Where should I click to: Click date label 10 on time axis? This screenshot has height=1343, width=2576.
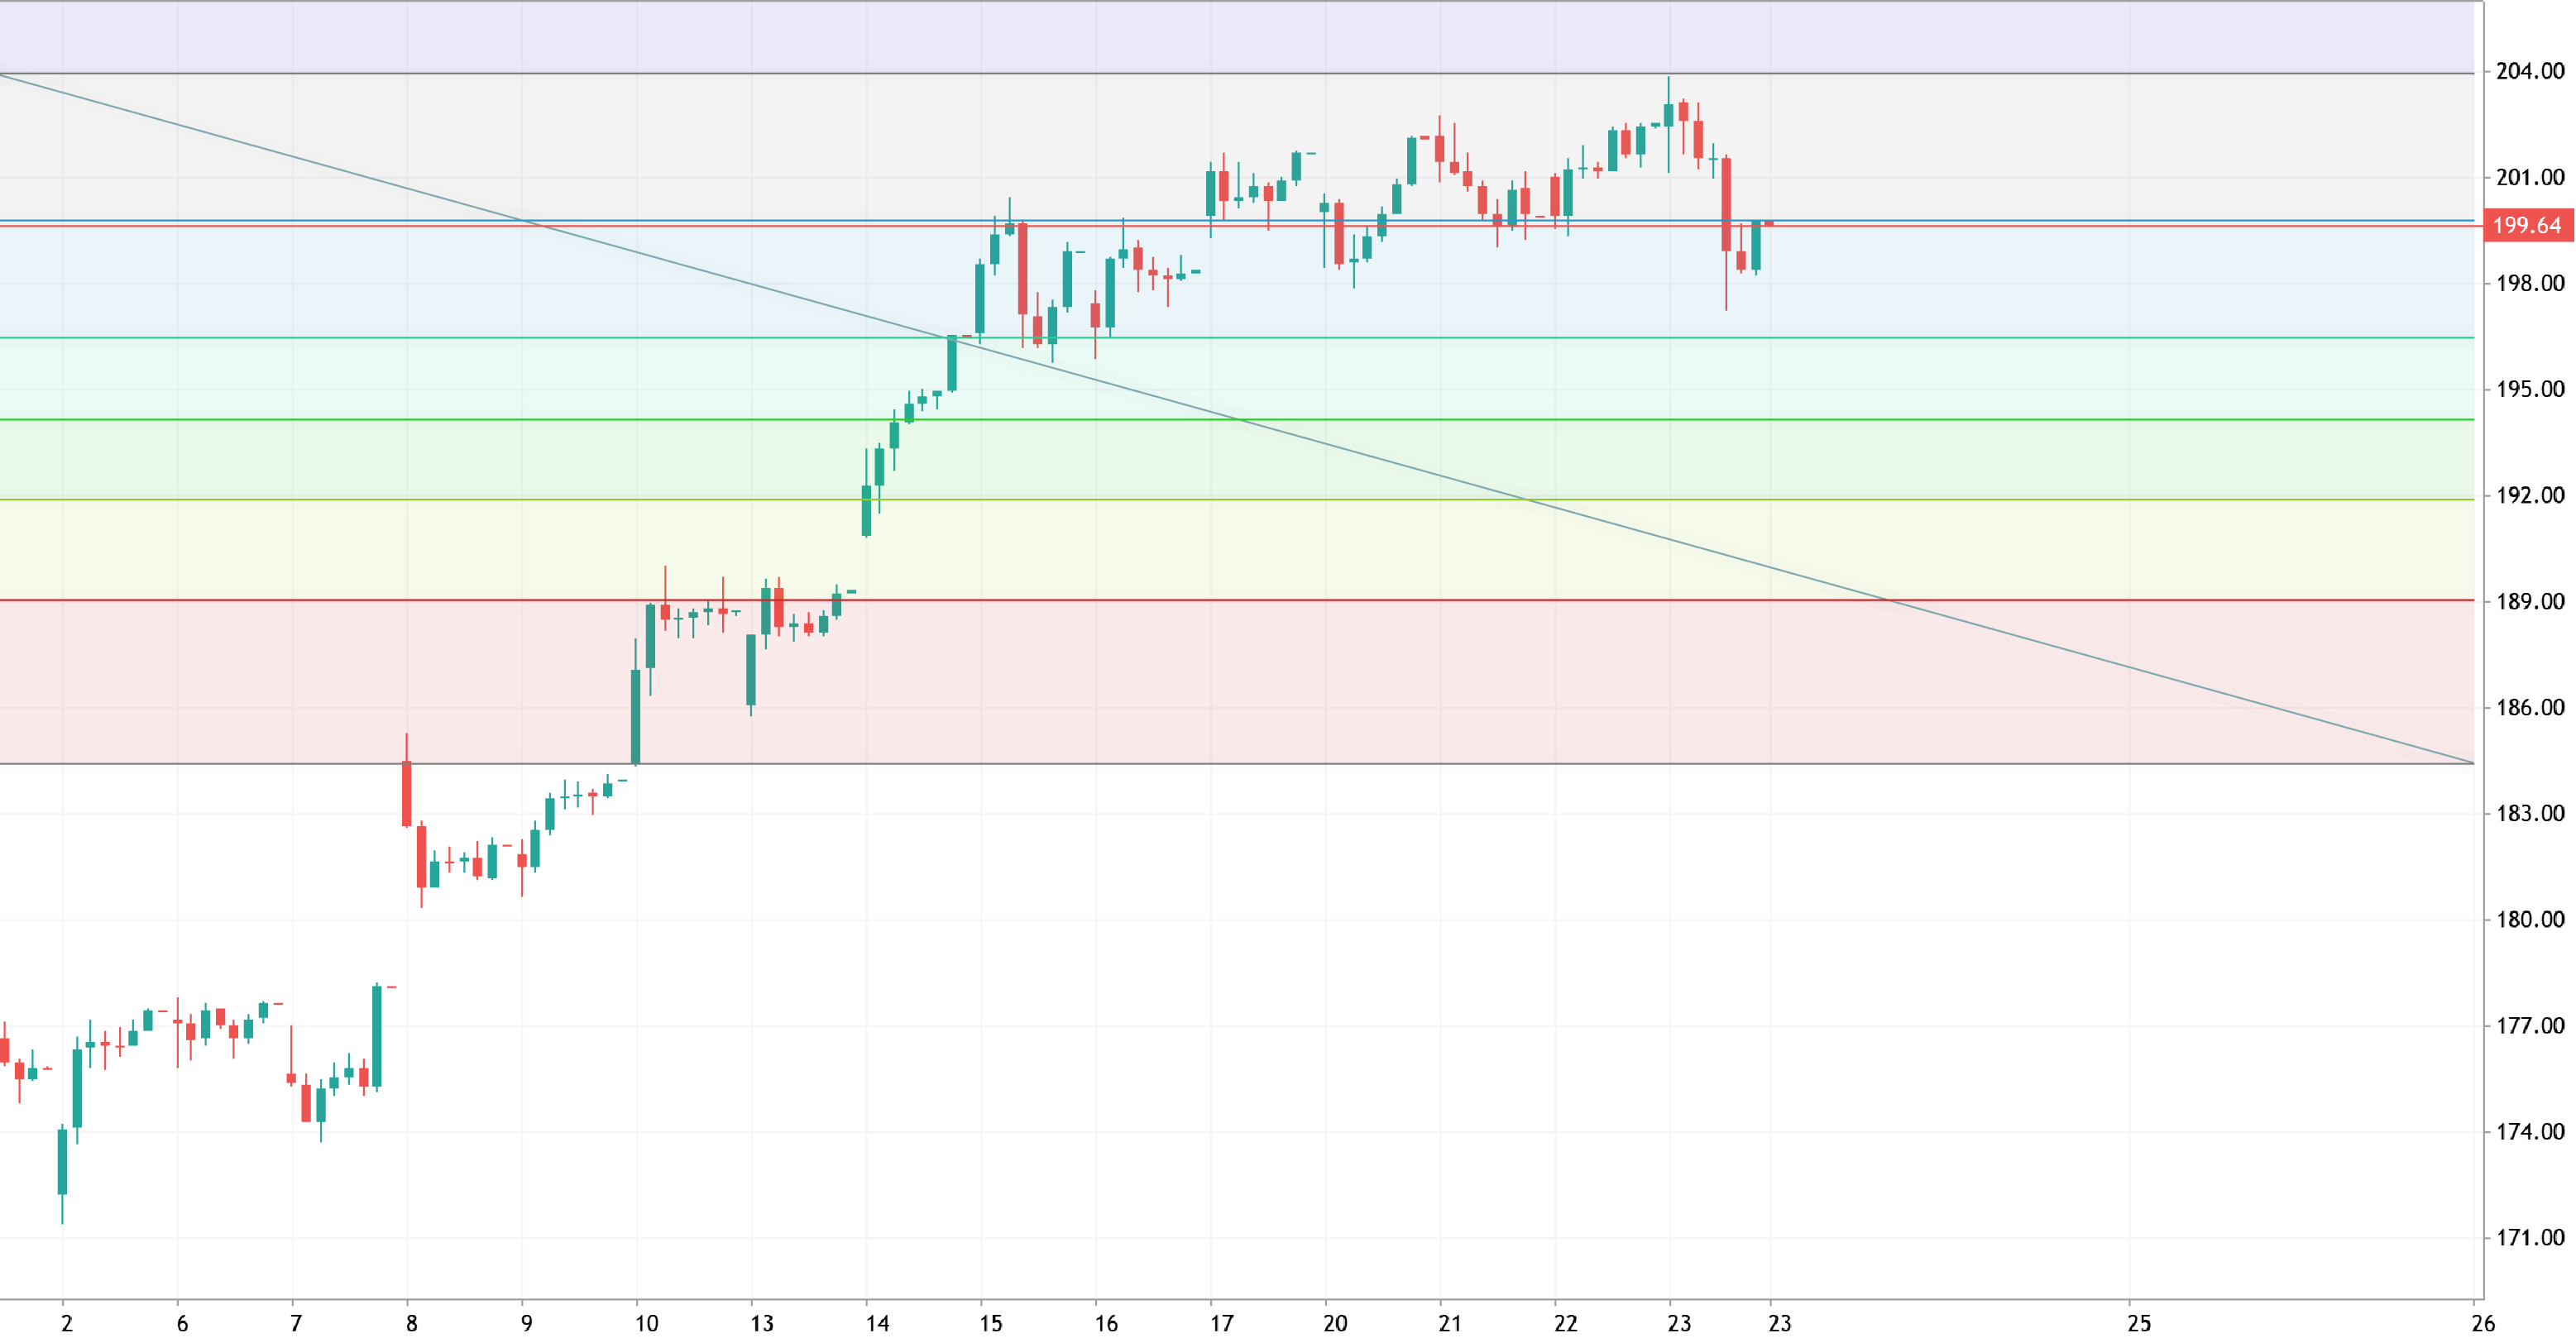coord(646,1323)
